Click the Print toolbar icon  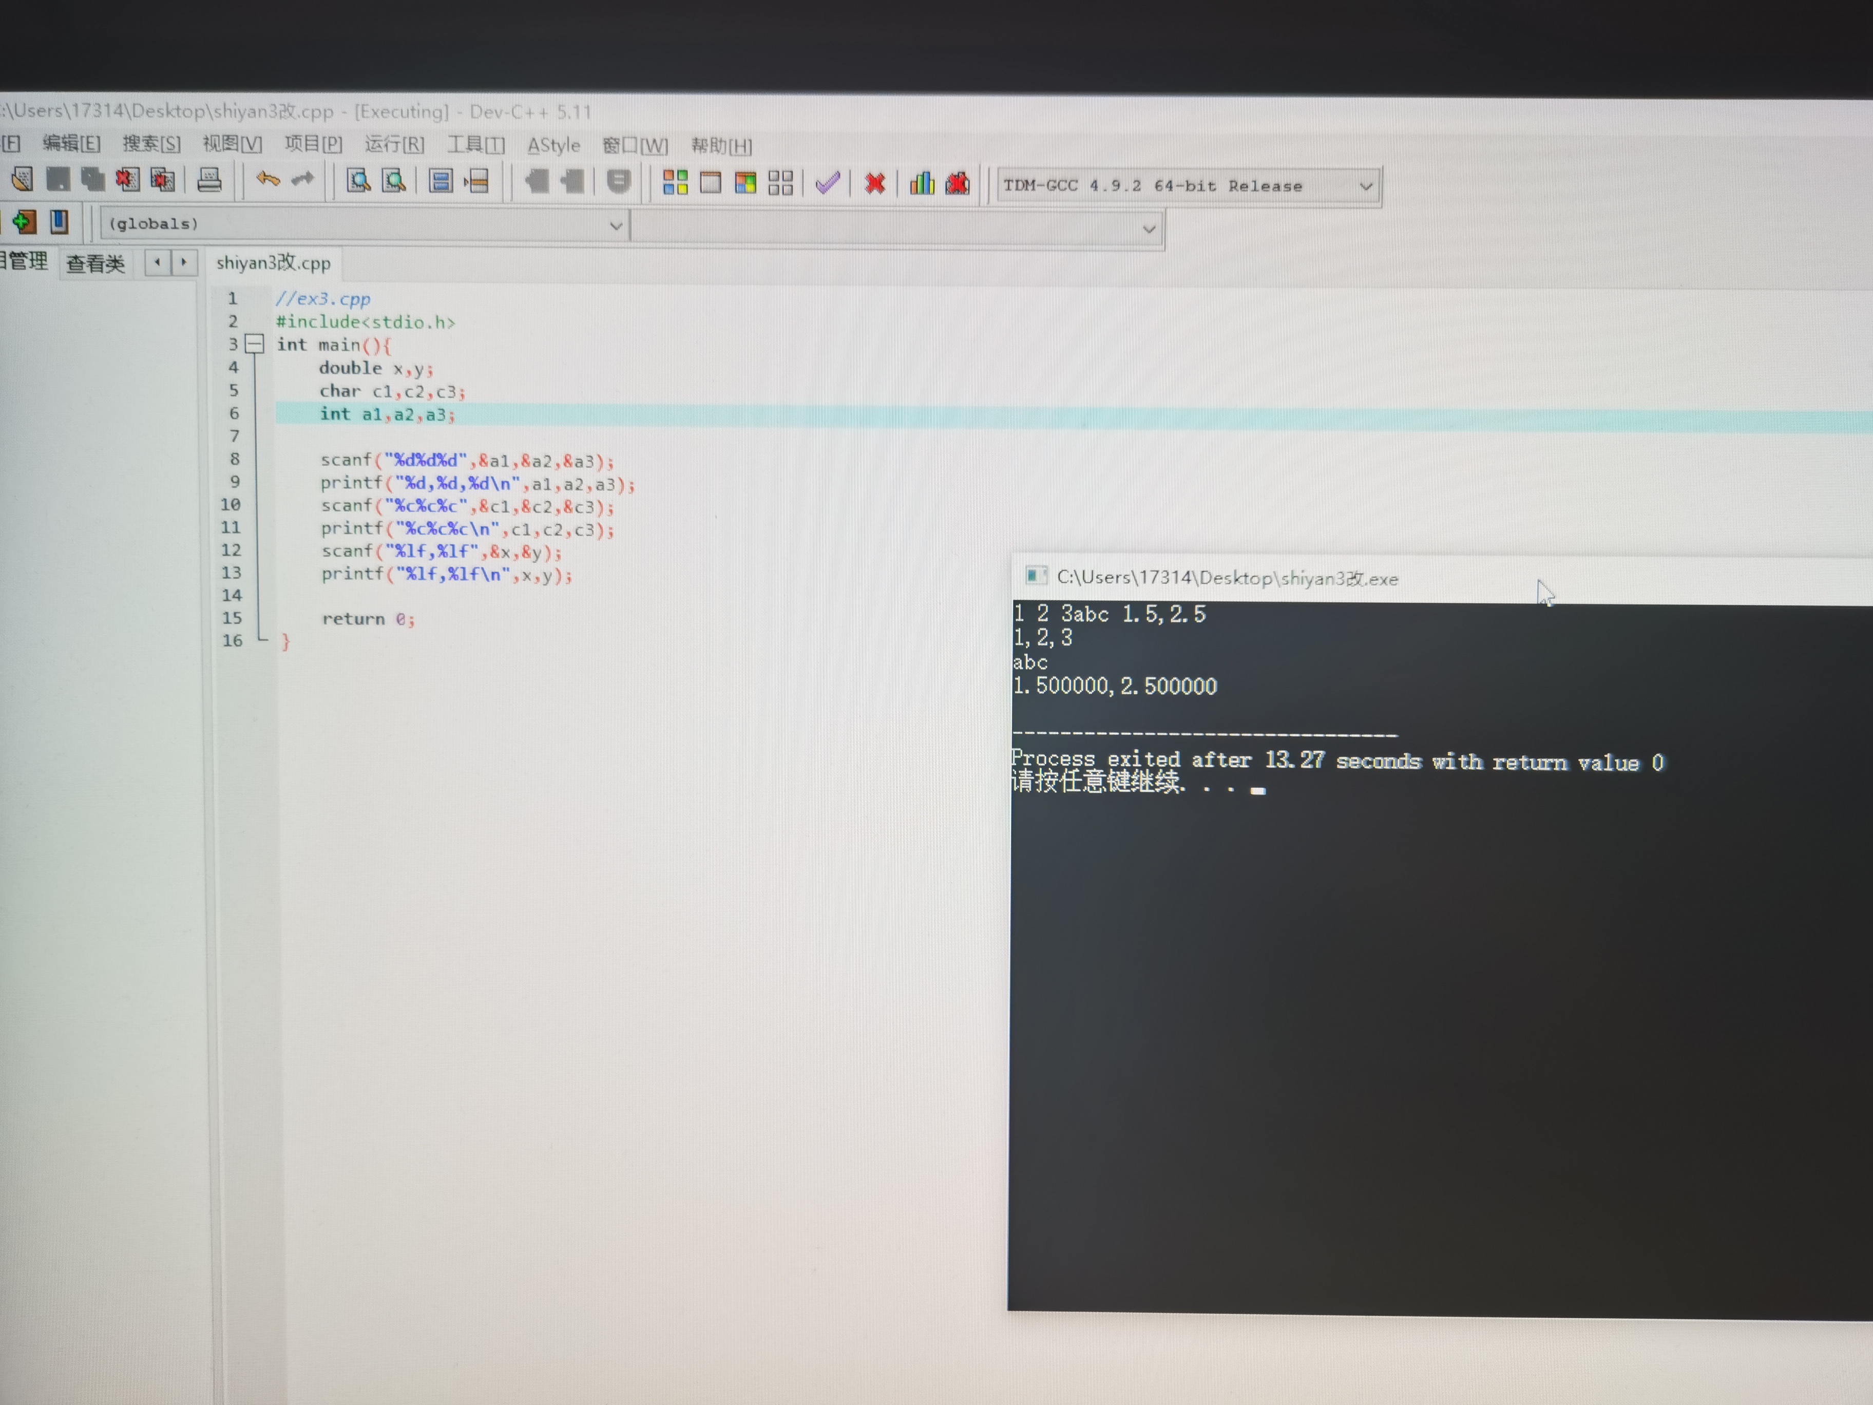209,180
